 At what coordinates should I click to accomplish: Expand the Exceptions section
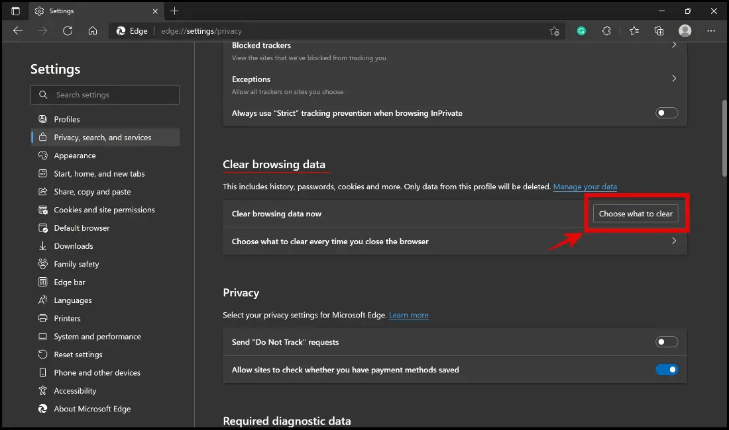tap(673, 79)
